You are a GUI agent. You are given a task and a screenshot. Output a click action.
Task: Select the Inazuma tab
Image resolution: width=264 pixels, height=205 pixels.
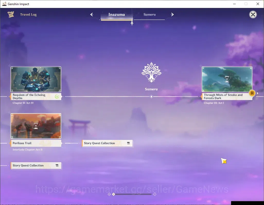tap(117, 15)
